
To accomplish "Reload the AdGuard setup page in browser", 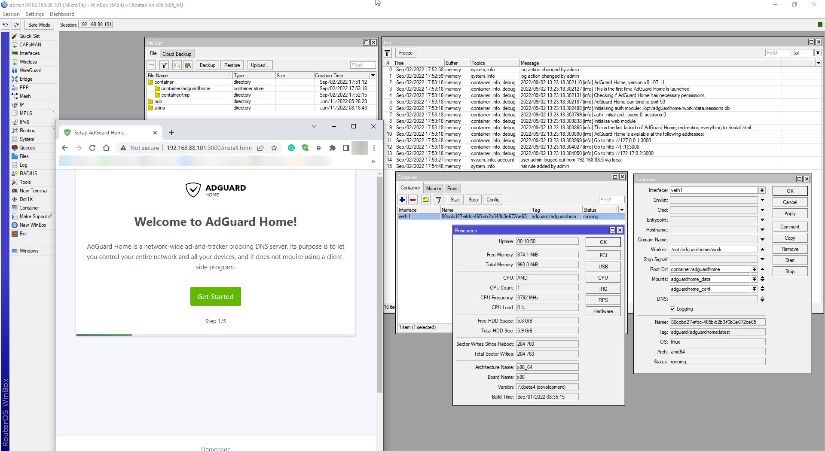I will [x=92, y=148].
